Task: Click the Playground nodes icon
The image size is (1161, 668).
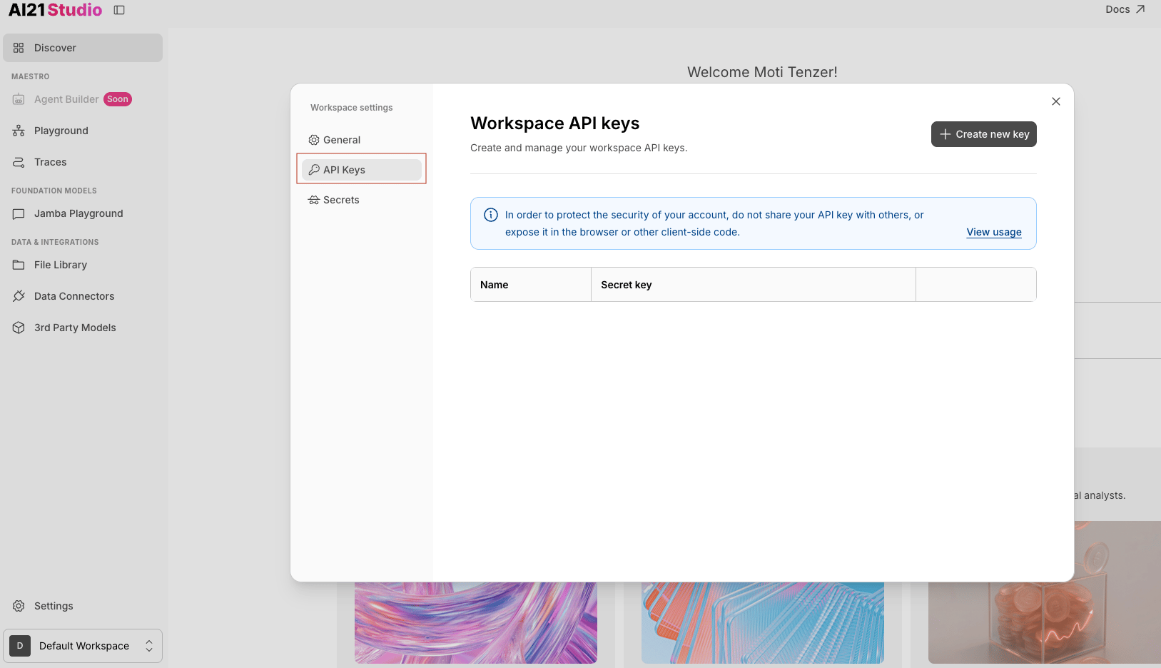Action: tap(19, 131)
